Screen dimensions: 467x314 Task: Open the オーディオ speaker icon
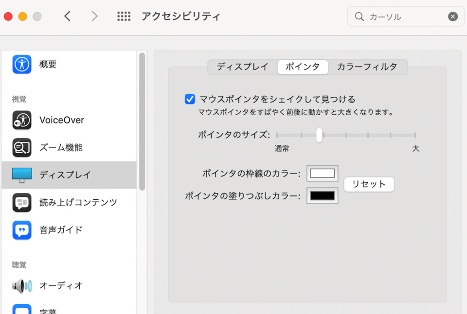(22, 286)
